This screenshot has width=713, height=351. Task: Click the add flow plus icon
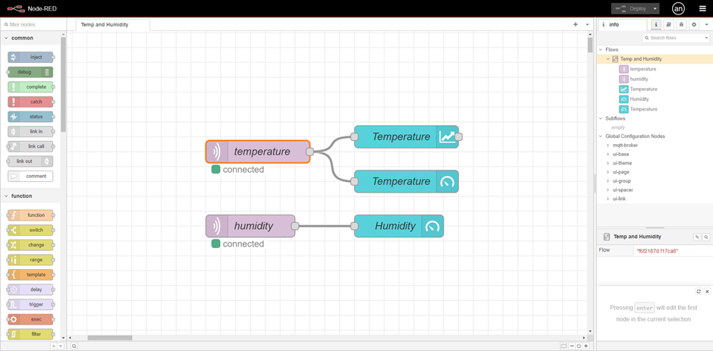coord(576,24)
